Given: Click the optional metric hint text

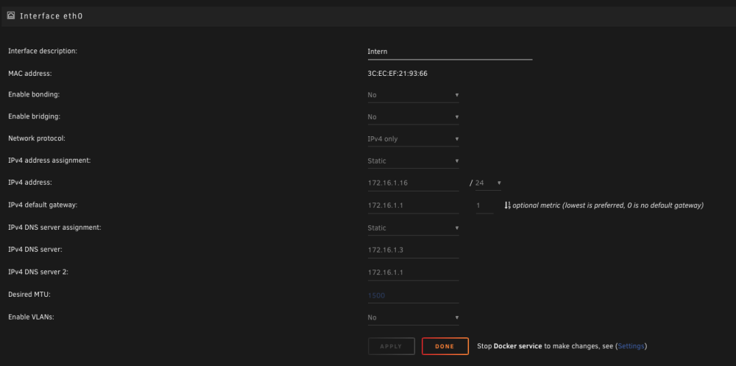Looking at the screenshot, I should tap(608, 205).
